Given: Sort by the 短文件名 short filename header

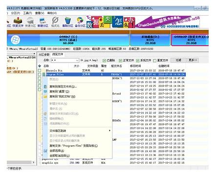Looking at the screenshot, I should [116, 66].
